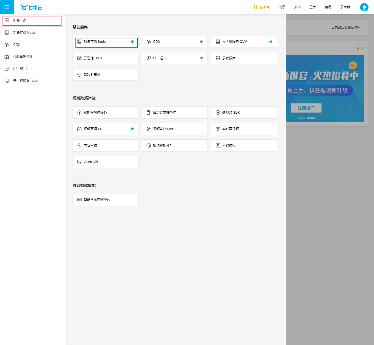Switch to the first banner slide indicator
374x345 pixels.
click(301, 118)
